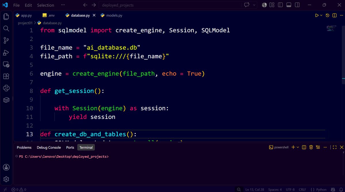Screen dimensions: 345x192
Task: Open the File menu
Action: (x=16, y=5)
